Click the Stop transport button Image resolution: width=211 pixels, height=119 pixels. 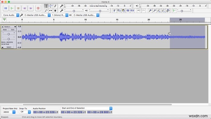(x=18, y=8)
